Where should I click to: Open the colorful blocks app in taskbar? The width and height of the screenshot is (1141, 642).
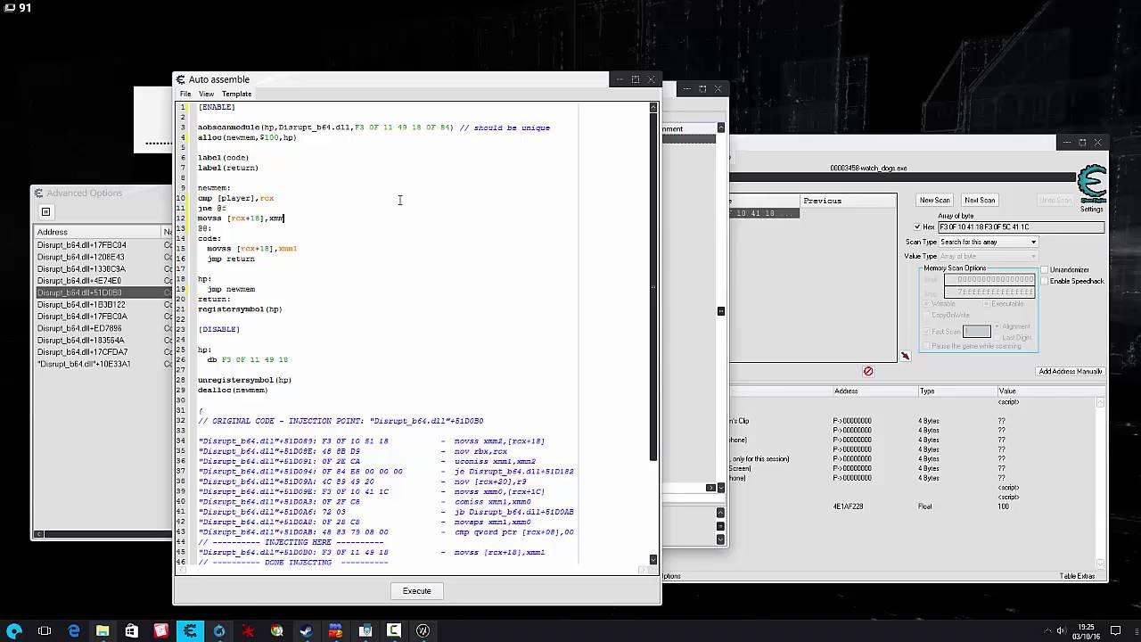(x=336, y=631)
